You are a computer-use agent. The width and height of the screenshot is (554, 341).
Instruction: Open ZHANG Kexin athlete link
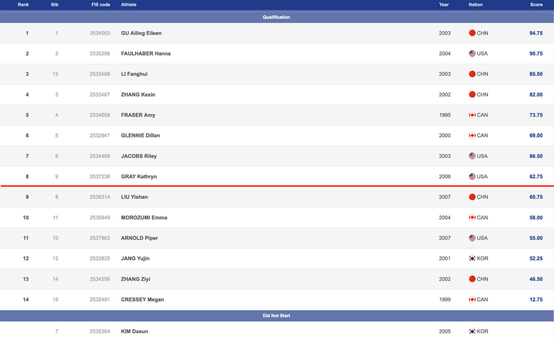138,95
